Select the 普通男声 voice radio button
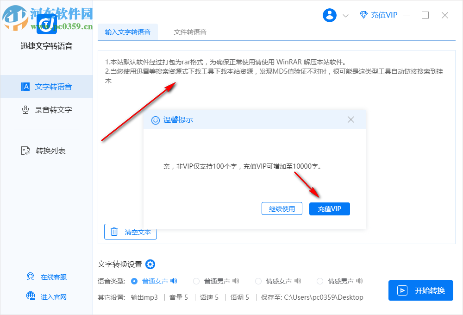Viewport: 463px width, 315px height. 196,281
